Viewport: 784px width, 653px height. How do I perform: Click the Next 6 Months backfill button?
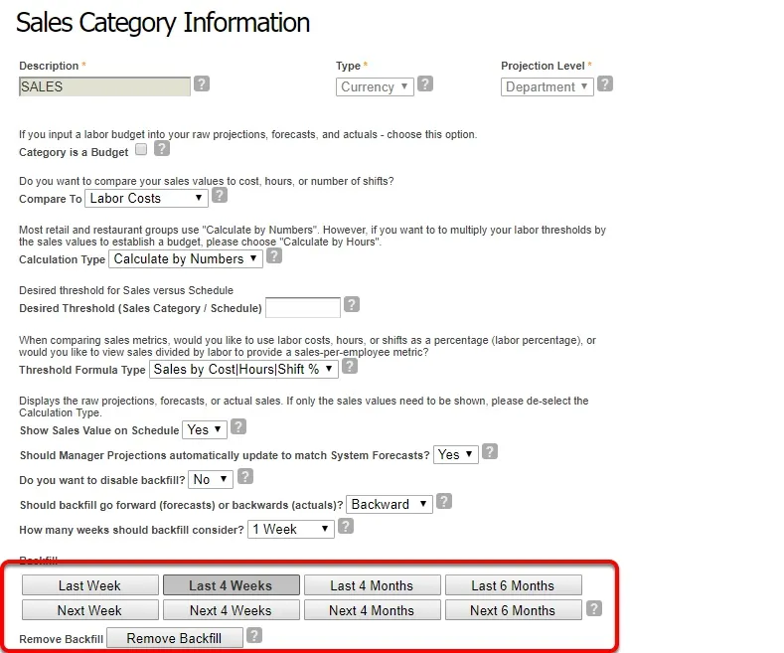click(513, 610)
